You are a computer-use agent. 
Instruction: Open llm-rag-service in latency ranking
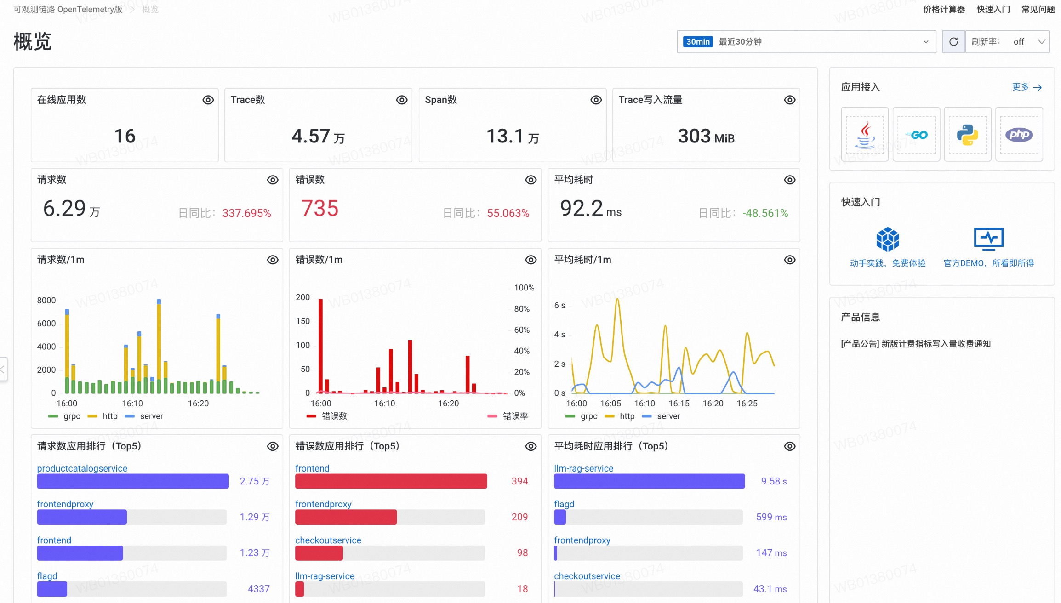click(x=583, y=468)
